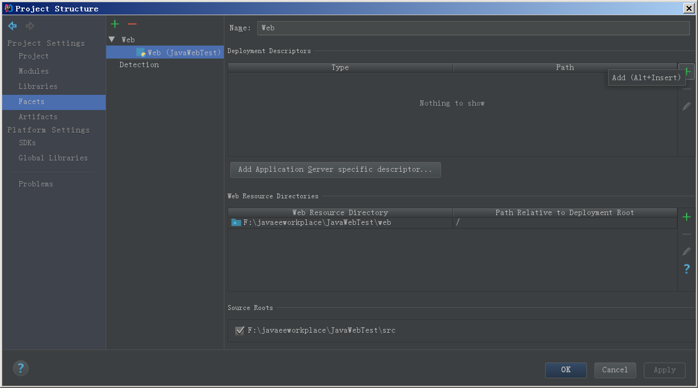Select Detection in the facets list
The width and height of the screenshot is (698, 388).
click(x=139, y=64)
